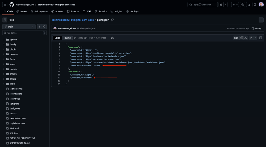Open the Raw file view
266x147 pixels.
pos(236,38)
